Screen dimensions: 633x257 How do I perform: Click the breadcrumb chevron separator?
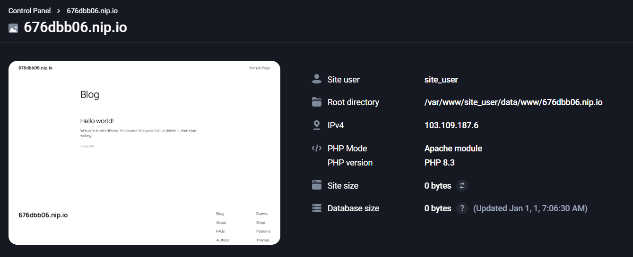[59, 11]
